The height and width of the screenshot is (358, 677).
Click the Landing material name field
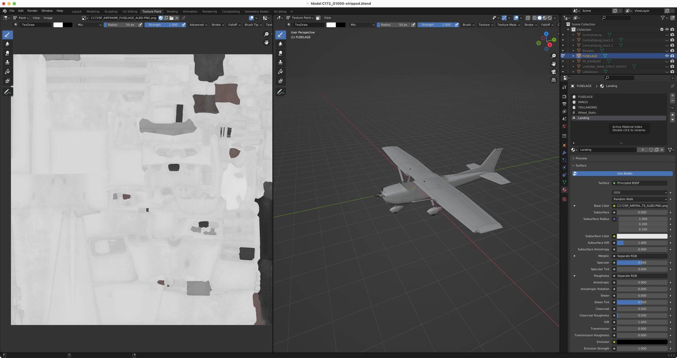(608, 150)
